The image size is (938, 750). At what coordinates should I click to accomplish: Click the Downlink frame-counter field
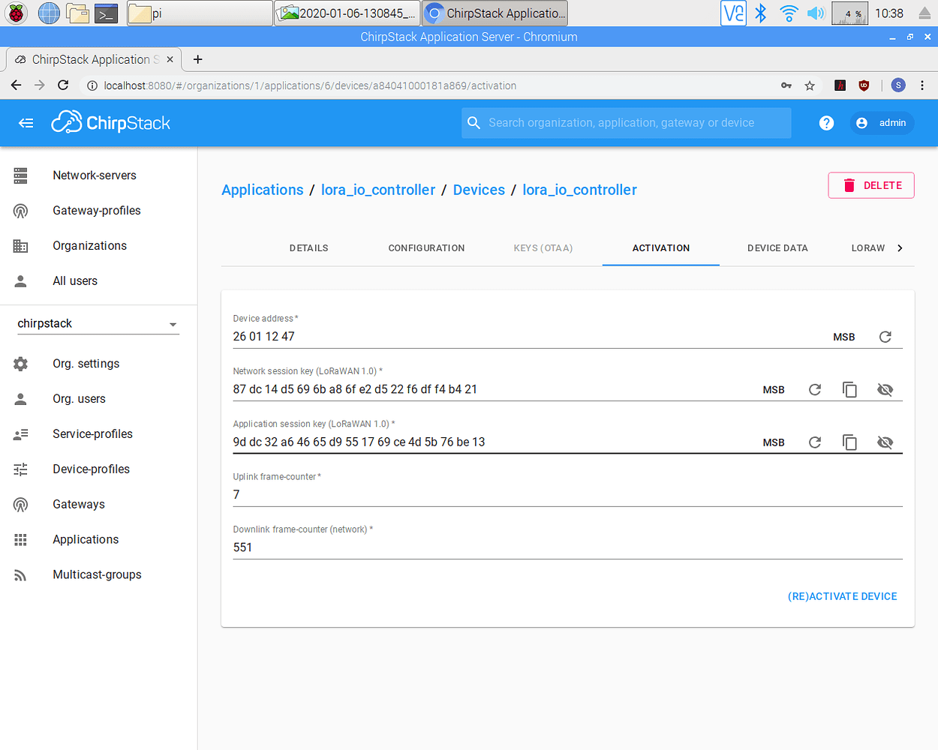[567, 547]
